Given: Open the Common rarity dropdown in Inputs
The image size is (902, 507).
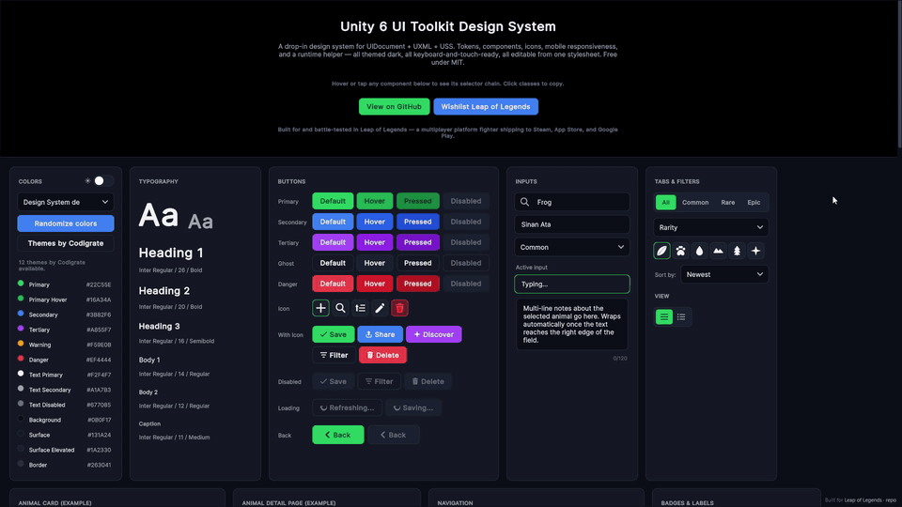Looking at the screenshot, I should click(572, 247).
